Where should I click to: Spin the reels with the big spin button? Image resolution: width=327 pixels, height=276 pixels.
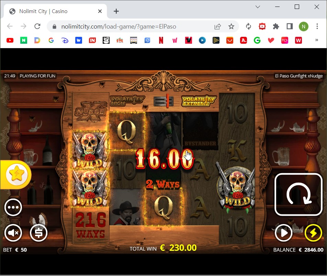[298, 194]
